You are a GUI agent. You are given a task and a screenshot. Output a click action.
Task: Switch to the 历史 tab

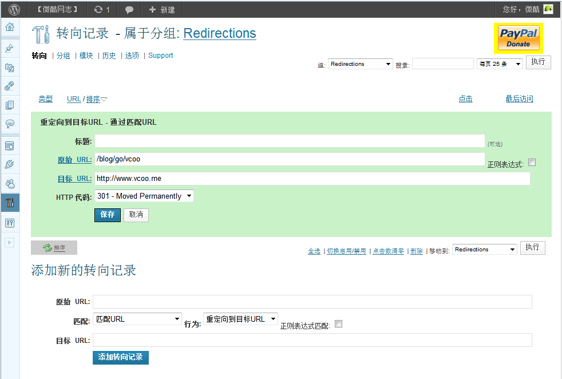pos(109,56)
